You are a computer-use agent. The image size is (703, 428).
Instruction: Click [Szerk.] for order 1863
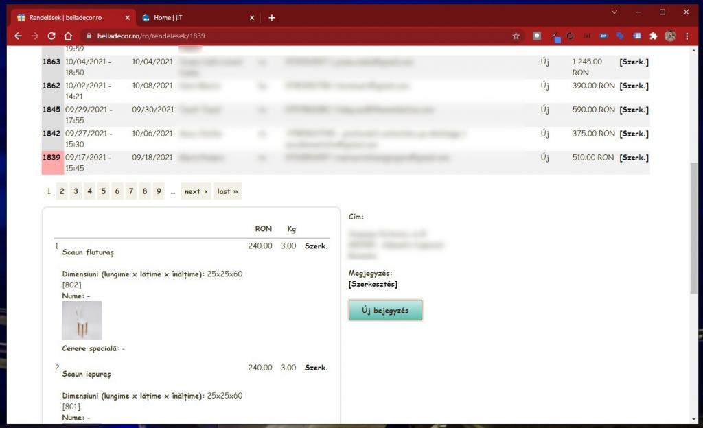[x=634, y=62]
